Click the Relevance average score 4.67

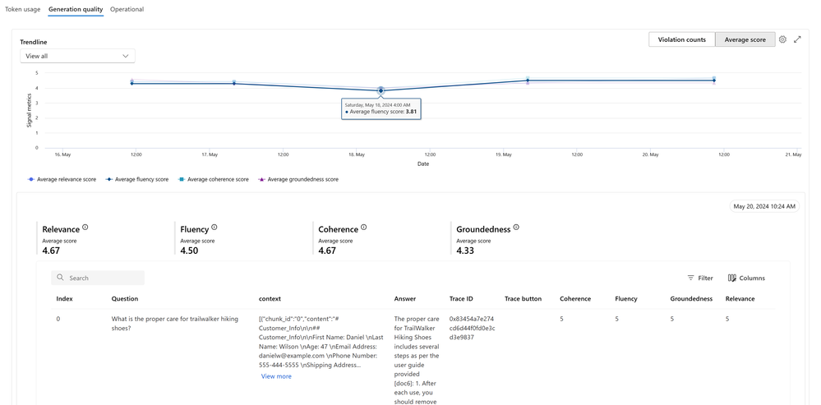click(x=51, y=251)
